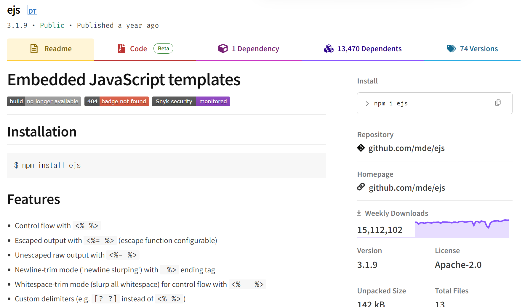Image resolution: width=525 pixels, height=307 pixels.
Task: Click the weekly downloads sparkline chart
Action: (462, 229)
